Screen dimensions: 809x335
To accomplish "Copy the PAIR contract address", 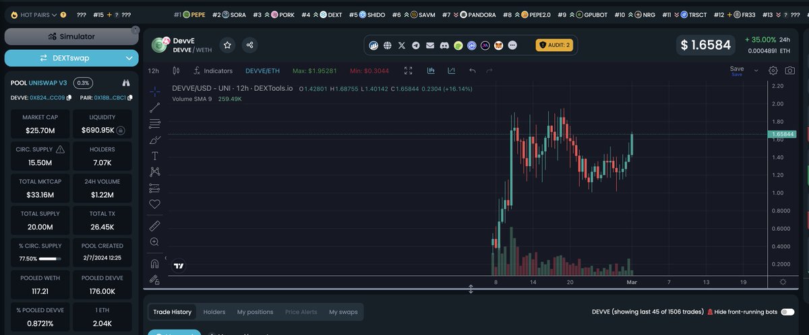I will pos(129,98).
